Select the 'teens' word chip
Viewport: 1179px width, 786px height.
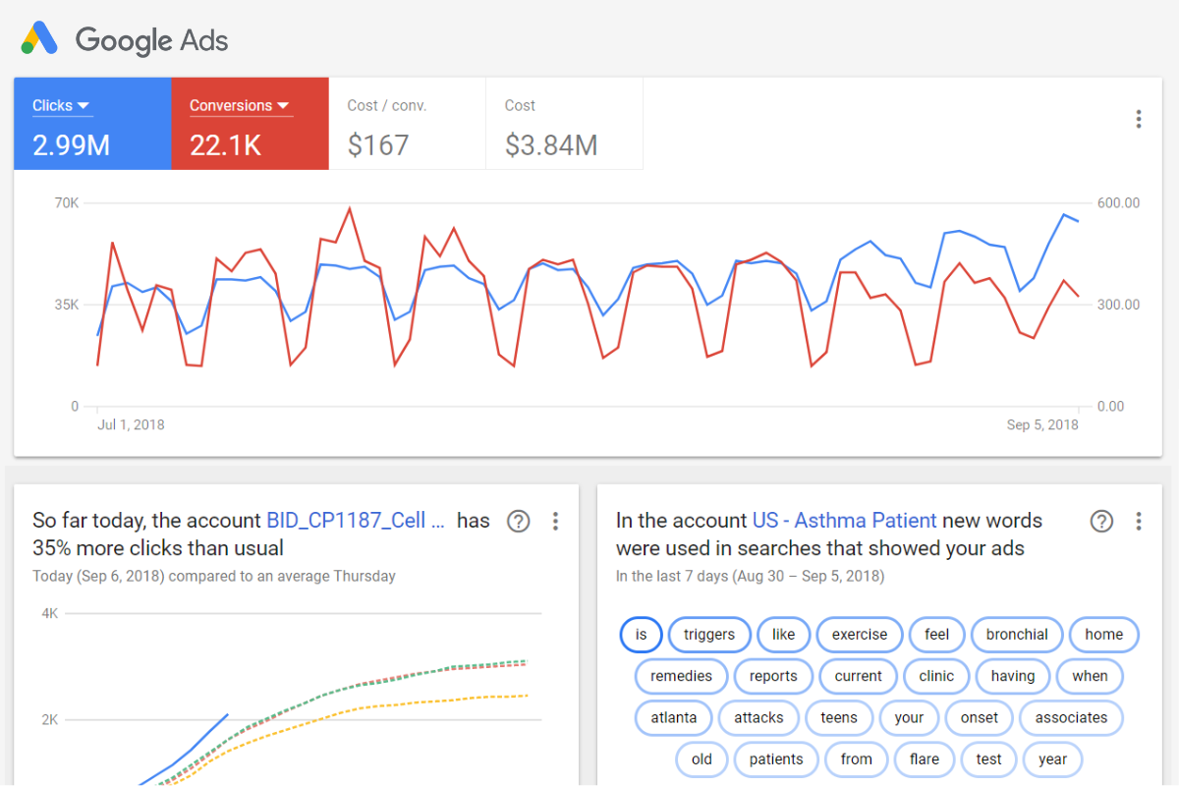point(839,717)
